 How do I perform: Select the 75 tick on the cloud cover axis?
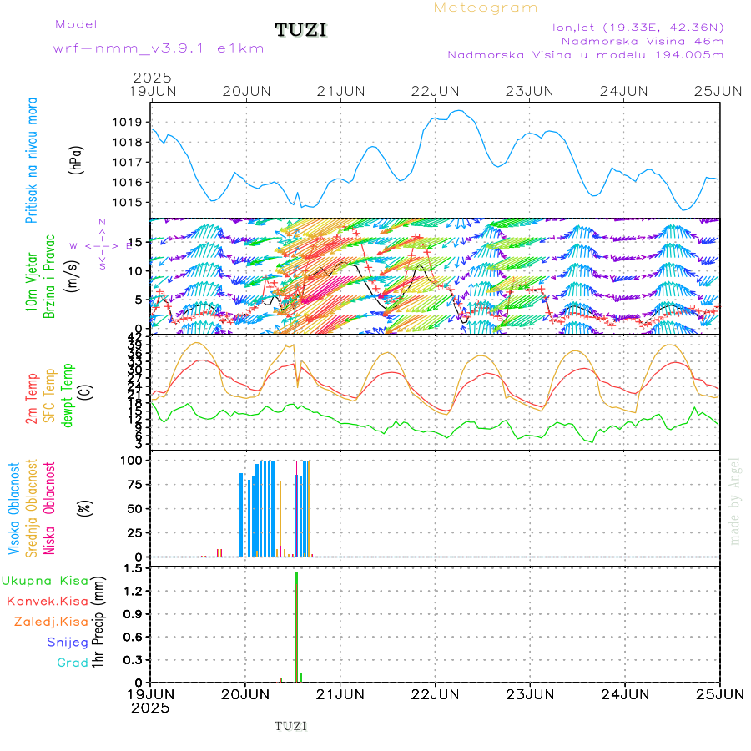(x=135, y=485)
